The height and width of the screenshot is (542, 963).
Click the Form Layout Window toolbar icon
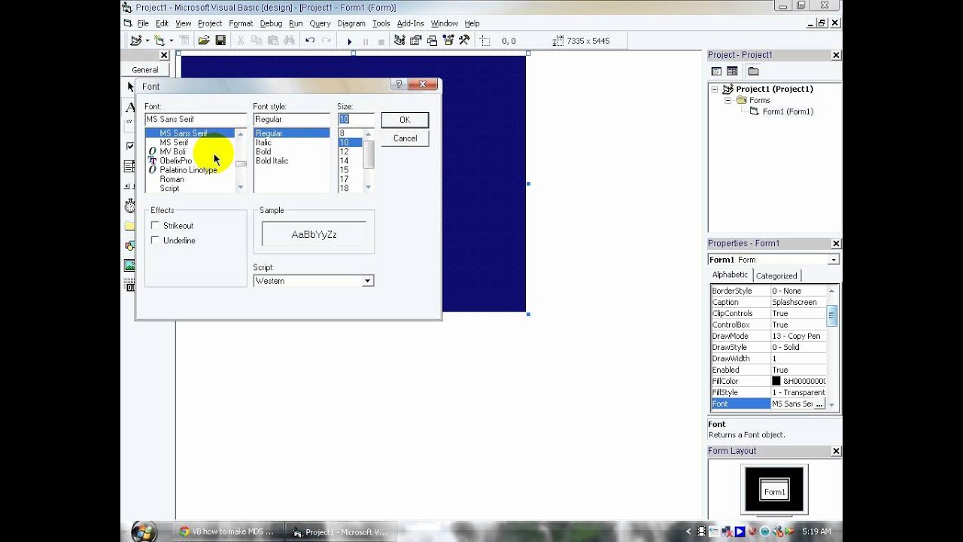pyautogui.click(x=433, y=41)
